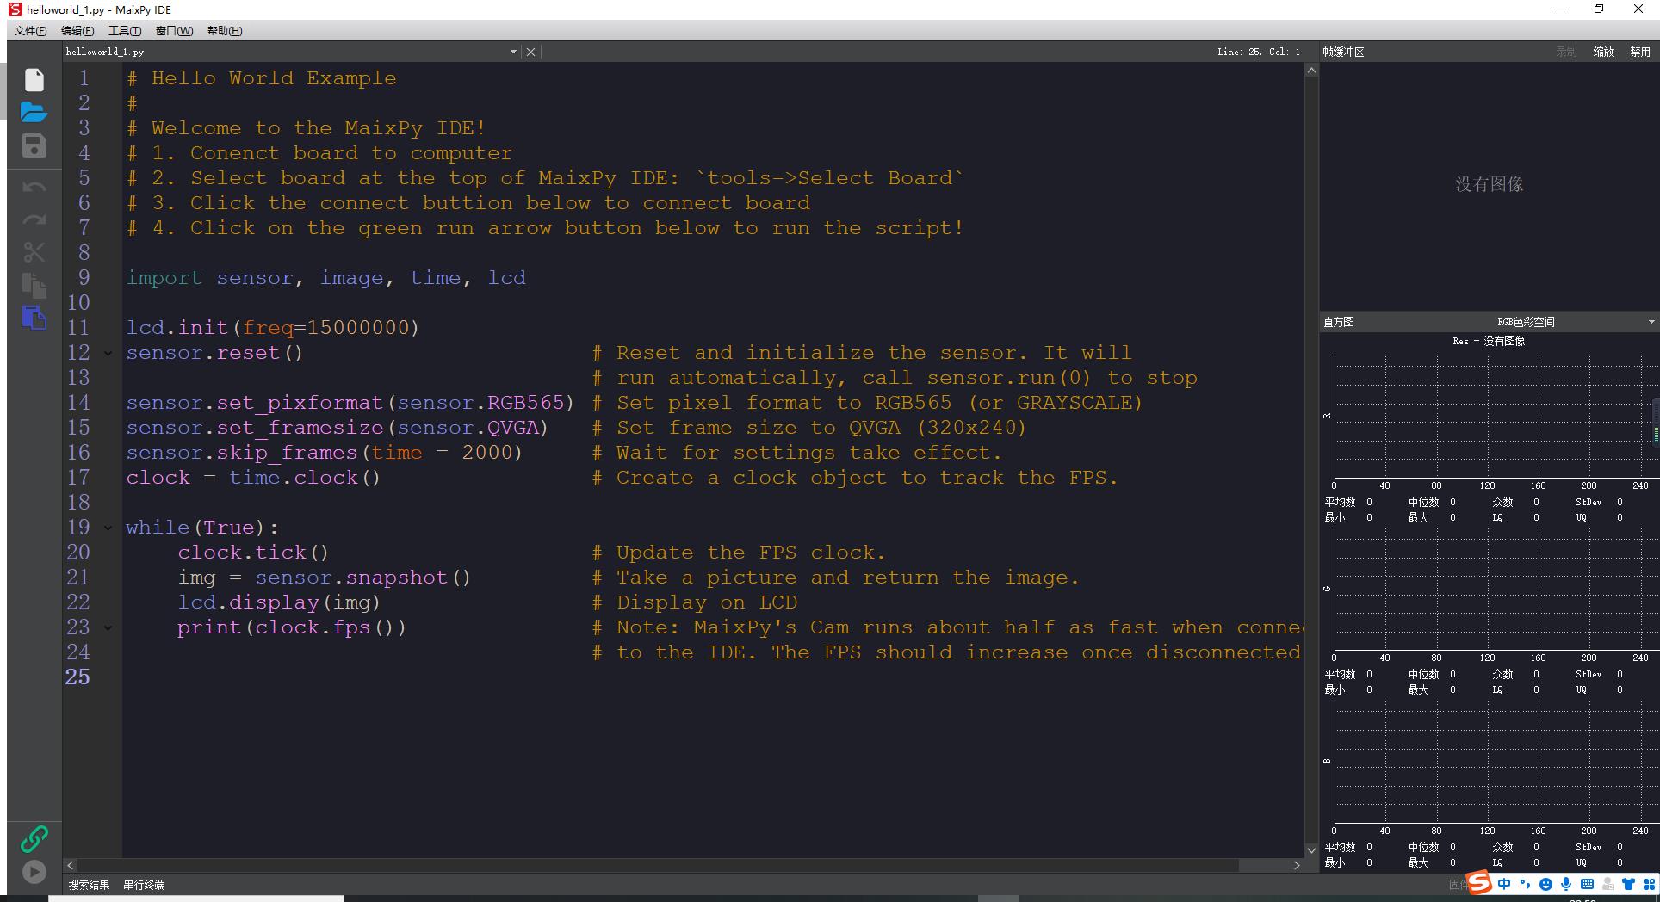Open the soft keyboard icon in Sogou bar
This screenshot has width=1660, height=902.
(x=1587, y=884)
